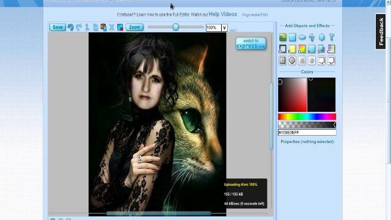Add the square text box callout

[x=282, y=61]
